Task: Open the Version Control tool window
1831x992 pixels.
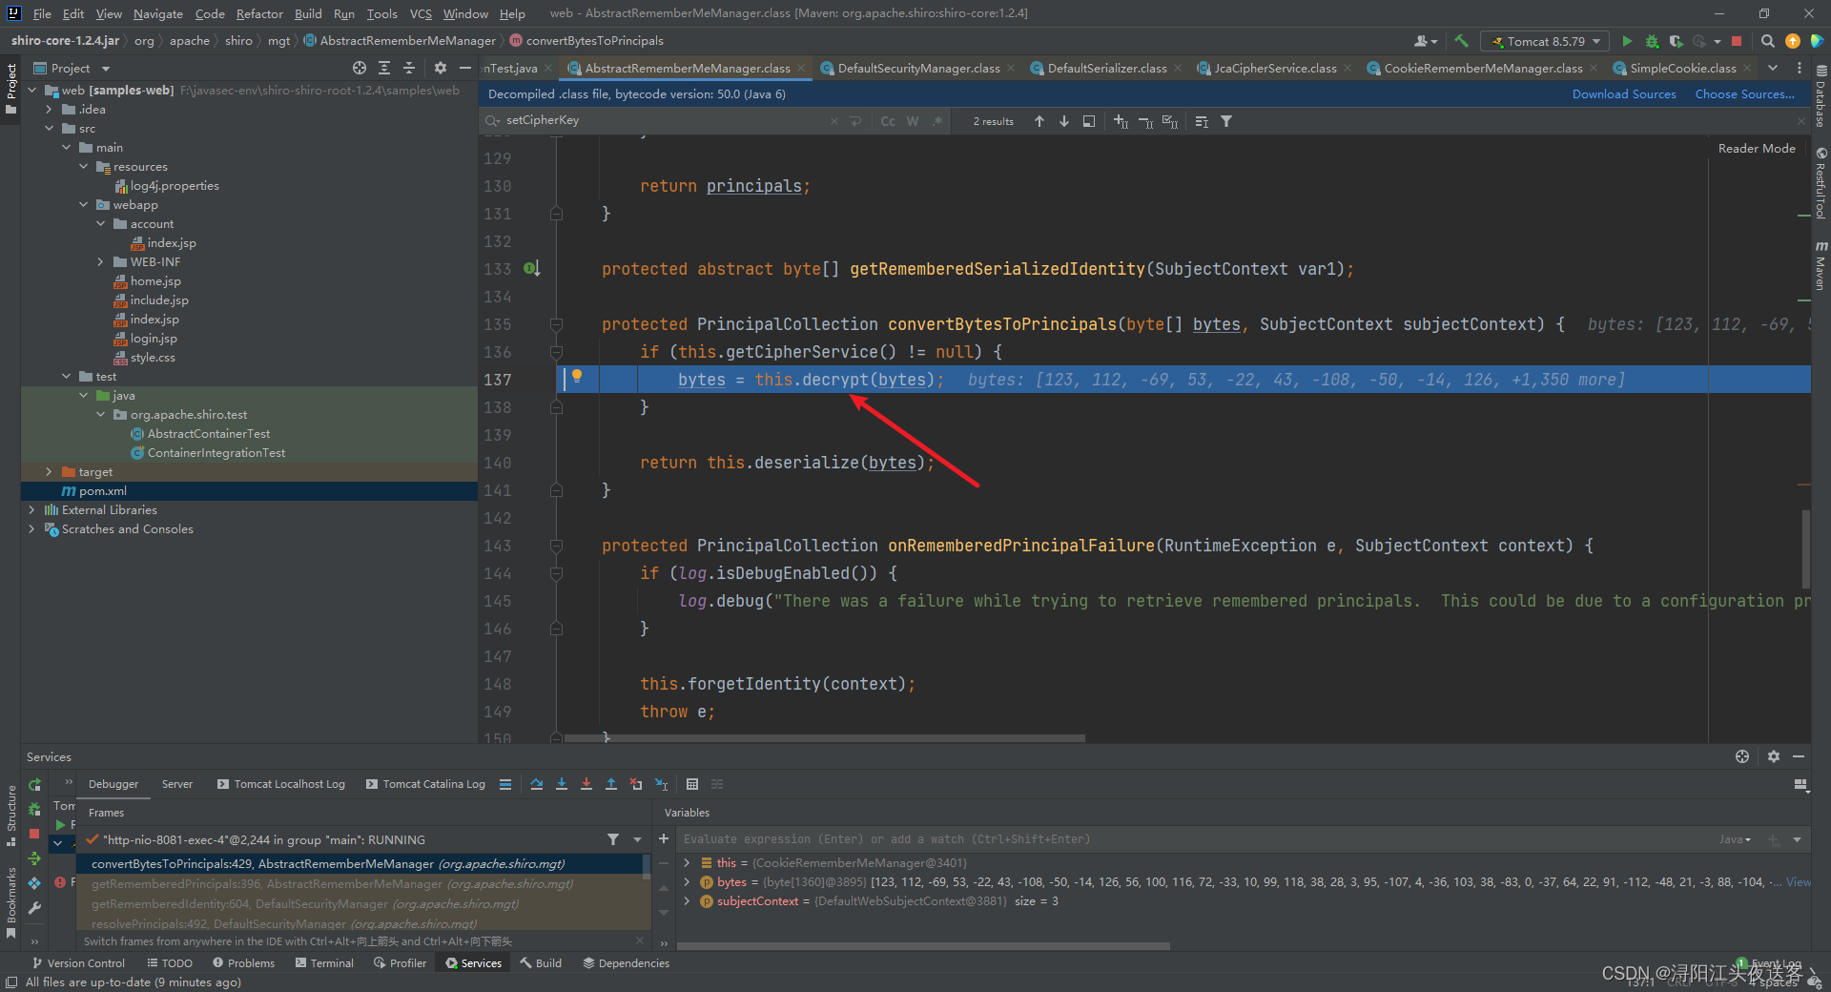Action: (78, 963)
